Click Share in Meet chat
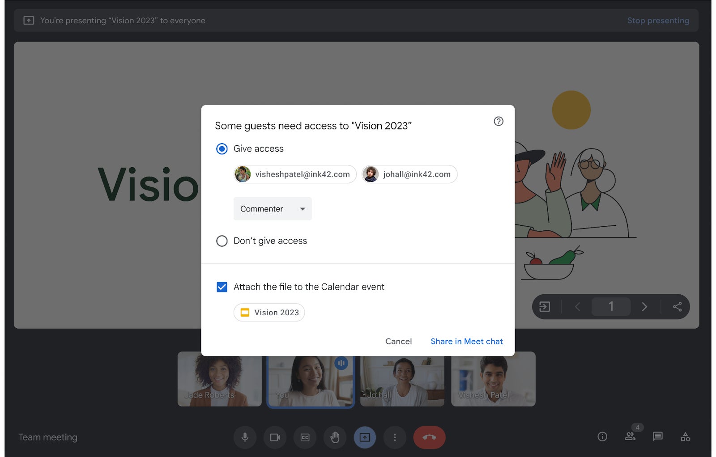The height and width of the screenshot is (457, 716). click(467, 341)
